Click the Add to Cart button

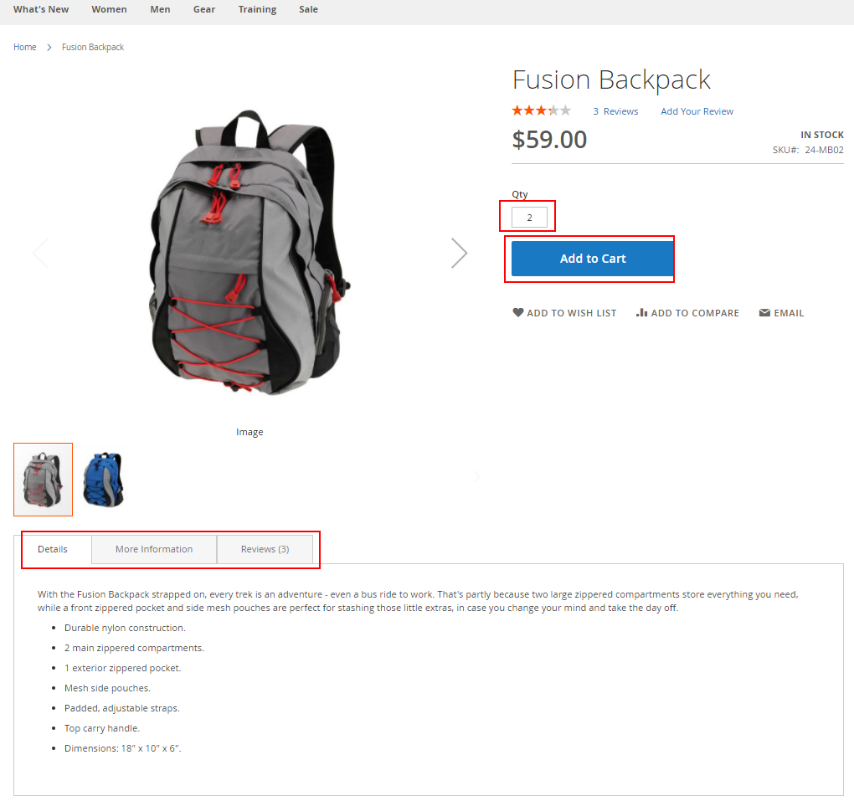(593, 259)
